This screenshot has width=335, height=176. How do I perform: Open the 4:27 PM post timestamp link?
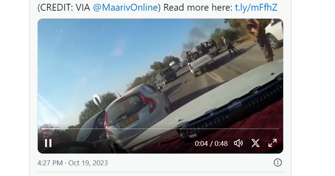[50, 163]
